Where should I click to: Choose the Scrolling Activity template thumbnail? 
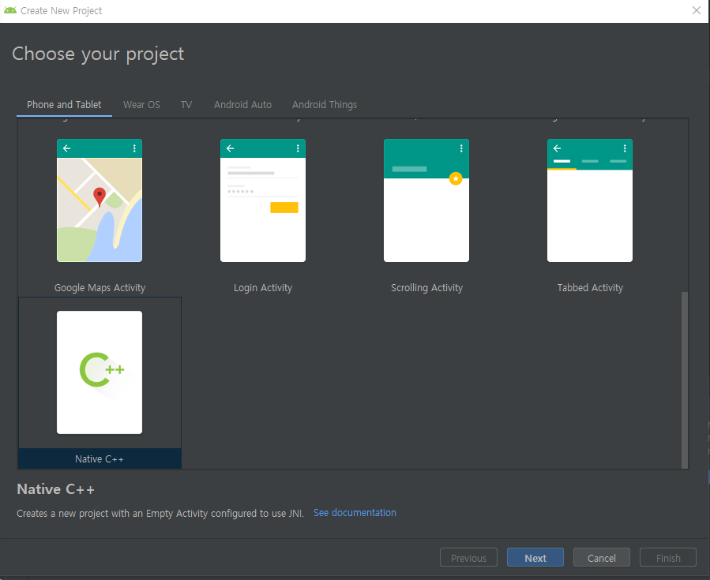426,200
